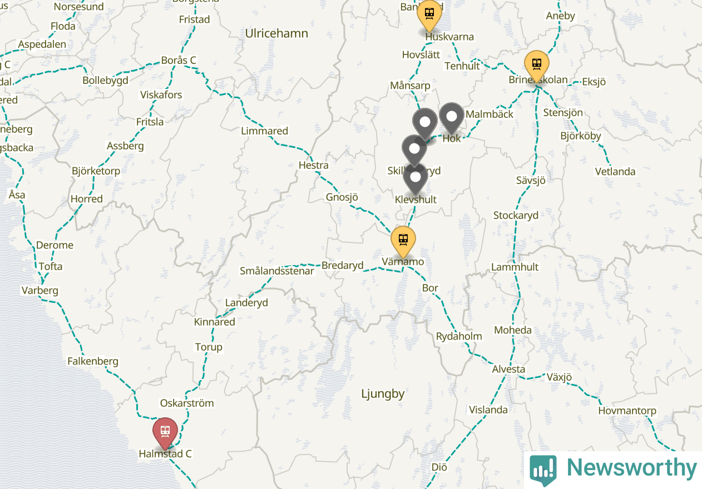Select the Smålandsstenar station label

coord(277,271)
